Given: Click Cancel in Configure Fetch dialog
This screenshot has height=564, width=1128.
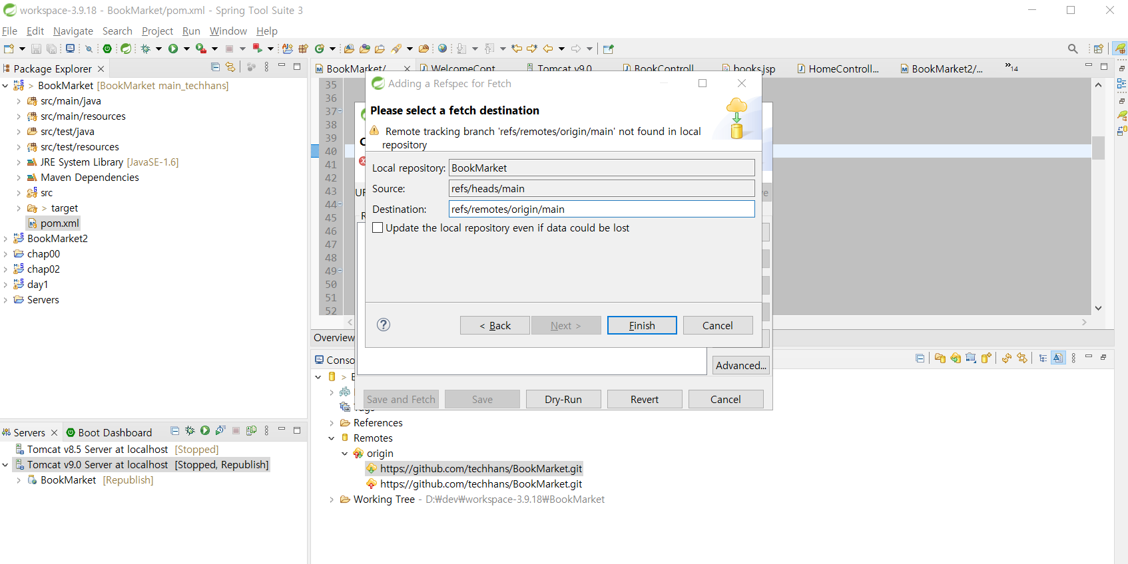Looking at the screenshot, I should pyautogui.click(x=726, y=399).
